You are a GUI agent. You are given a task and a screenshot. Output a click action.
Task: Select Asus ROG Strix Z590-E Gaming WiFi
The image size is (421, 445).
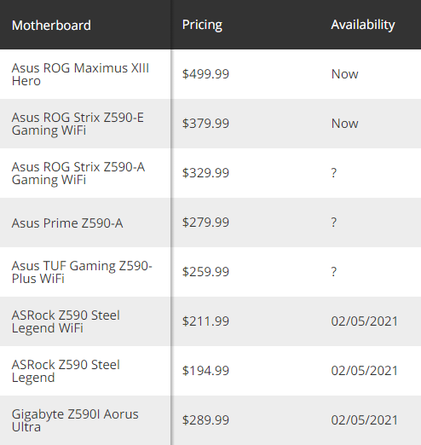click(78, 124)
